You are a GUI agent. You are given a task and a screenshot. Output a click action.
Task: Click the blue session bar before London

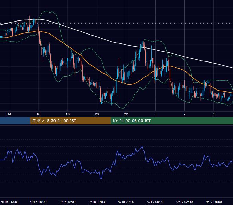[x=15, y=121]
